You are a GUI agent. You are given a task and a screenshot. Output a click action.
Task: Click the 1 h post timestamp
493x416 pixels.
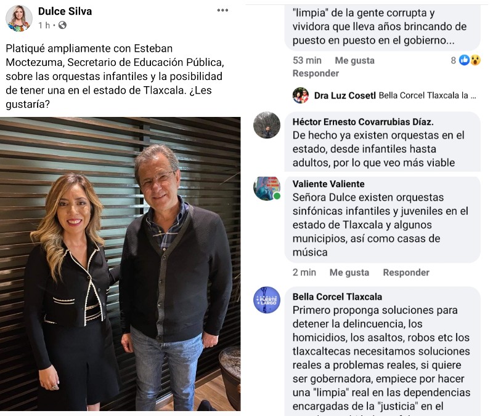[x=44, y=25]
